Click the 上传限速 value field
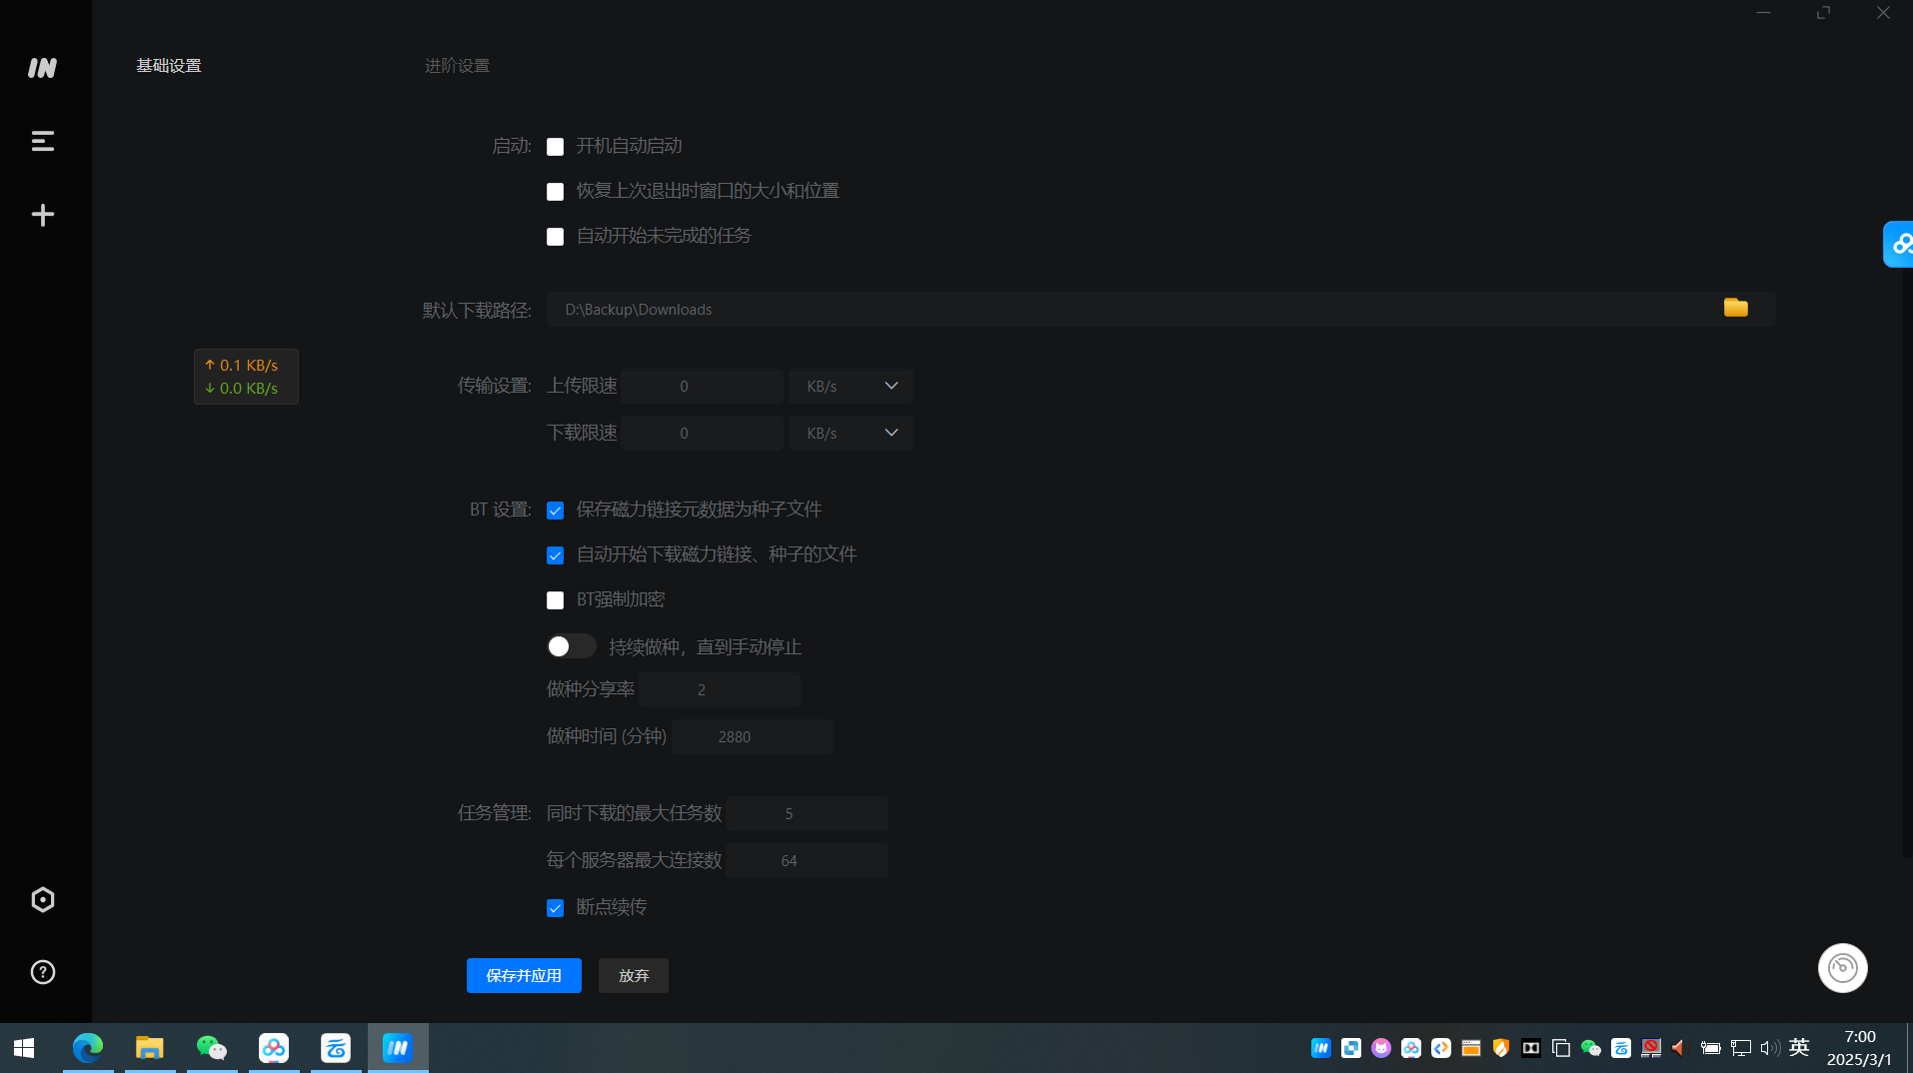The image size is (1913, 1073). tap(702, 386)
